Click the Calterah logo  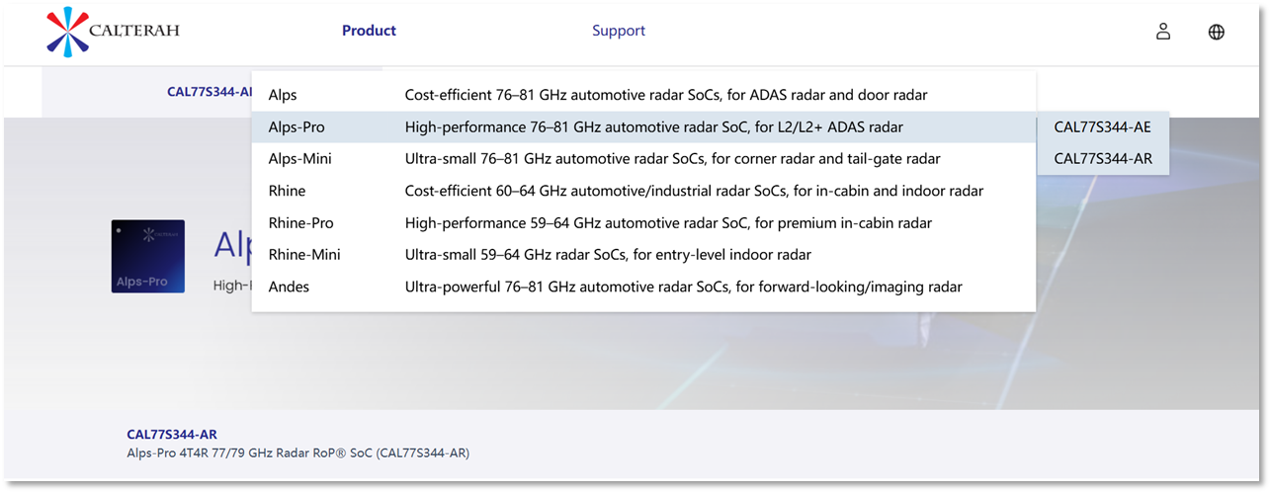[x=113, y=31]
